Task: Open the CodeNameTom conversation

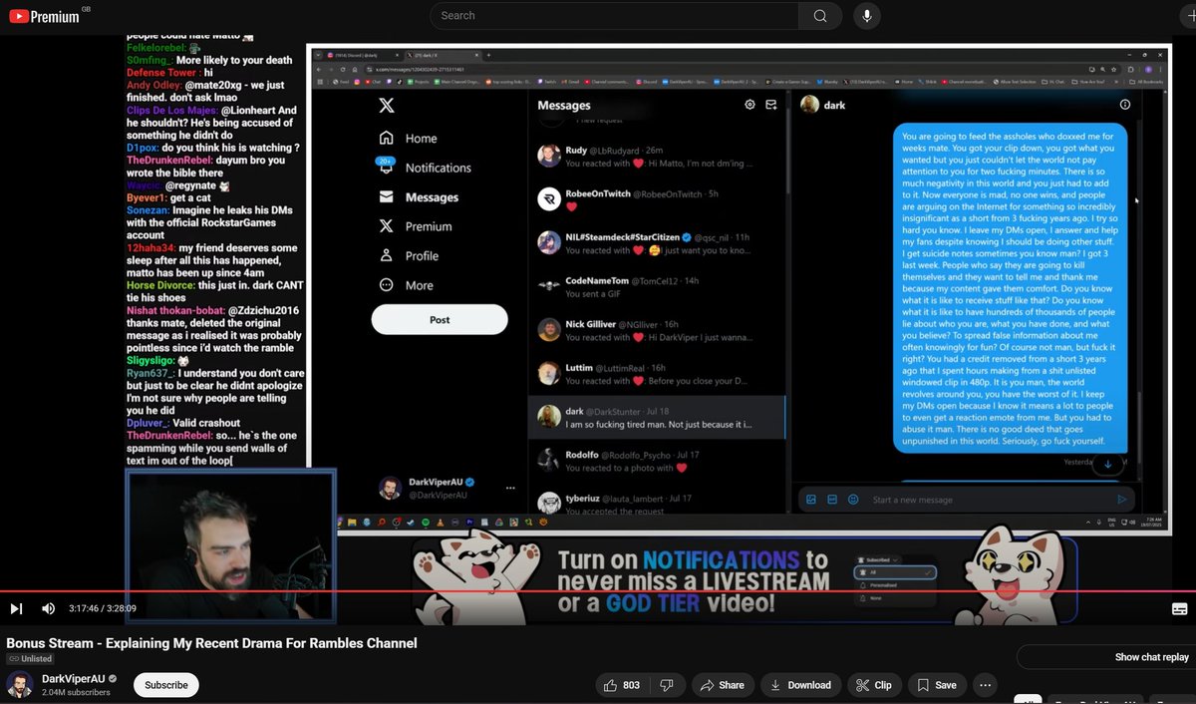Action: coord(657,287)
